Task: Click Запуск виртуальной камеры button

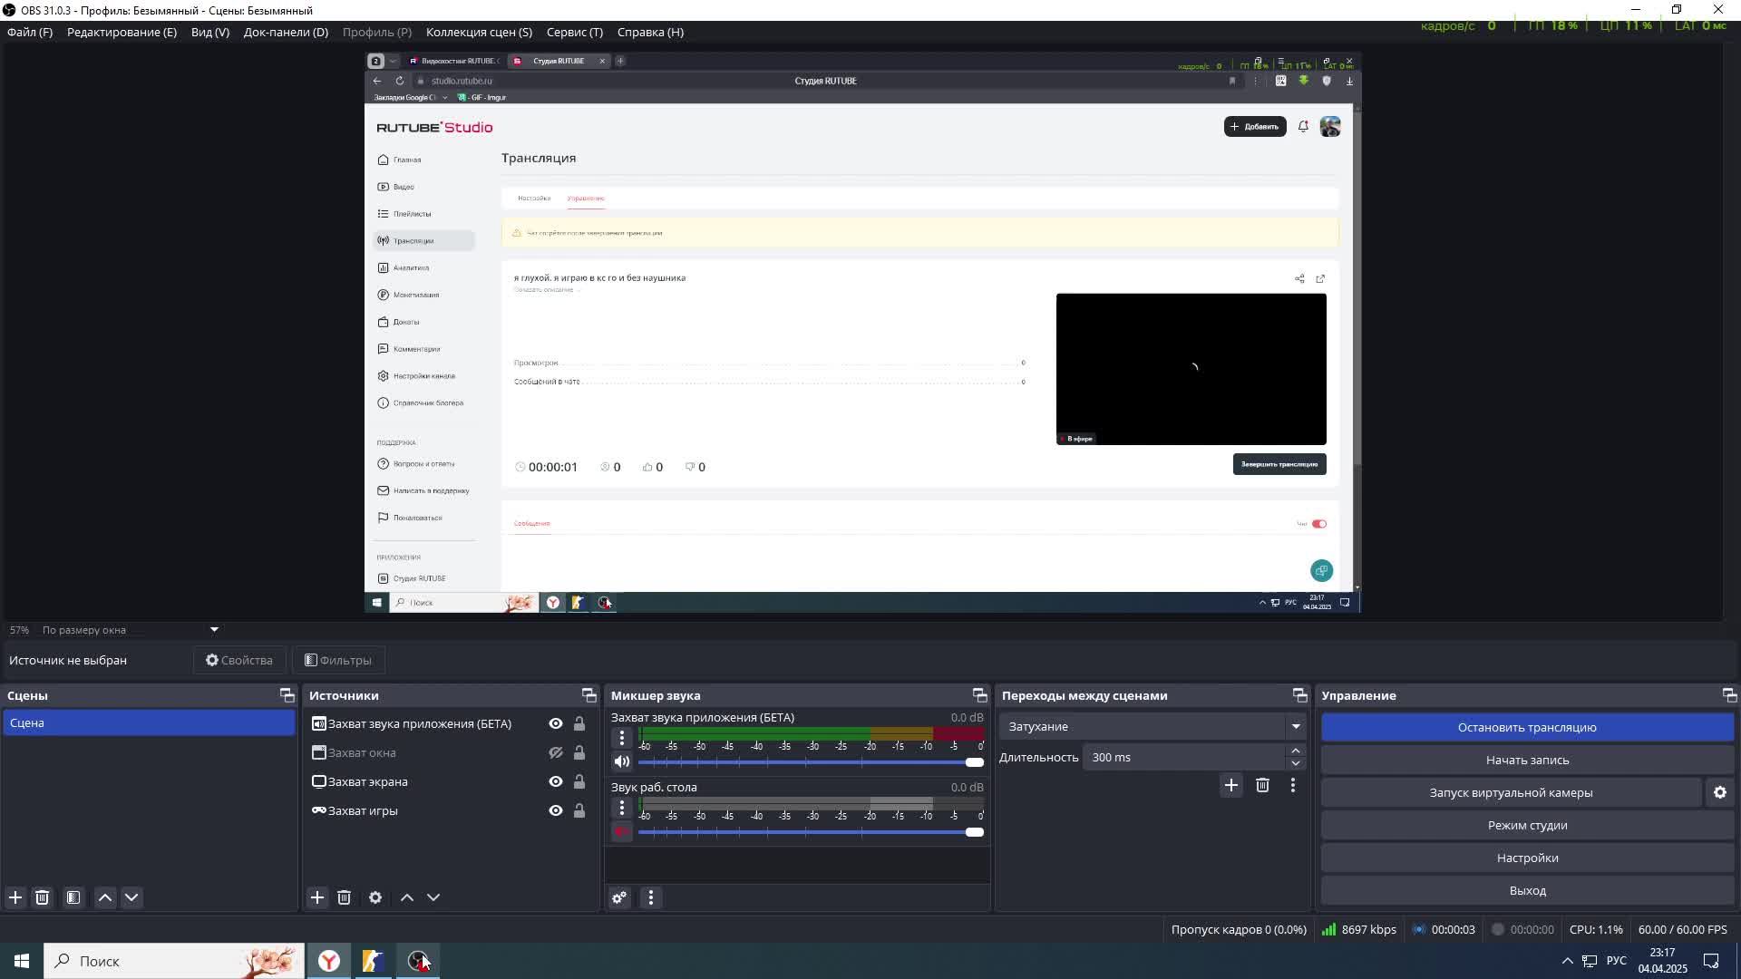Action: [x=1511, y=792]
